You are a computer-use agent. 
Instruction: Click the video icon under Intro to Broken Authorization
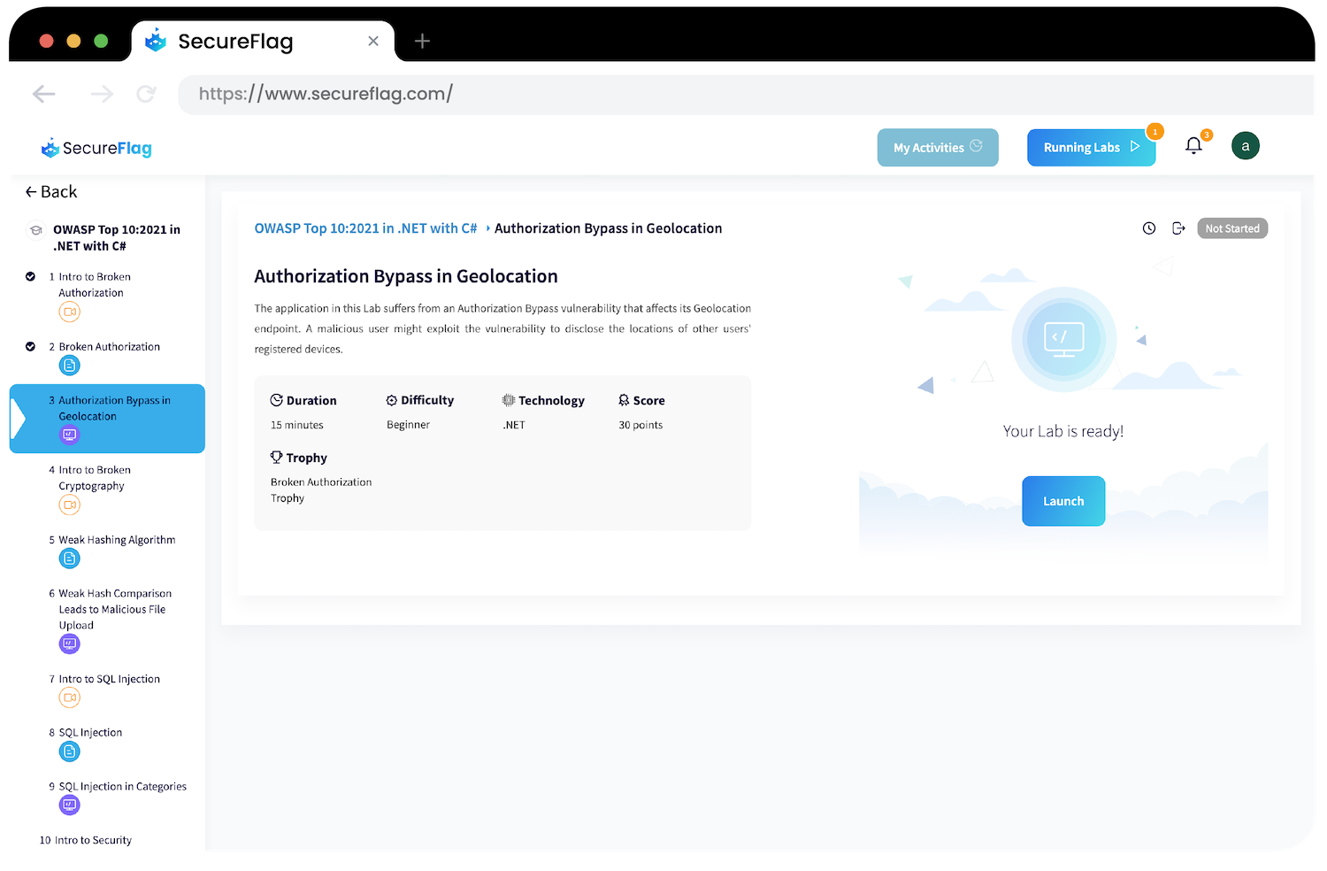tap(70, 312)
